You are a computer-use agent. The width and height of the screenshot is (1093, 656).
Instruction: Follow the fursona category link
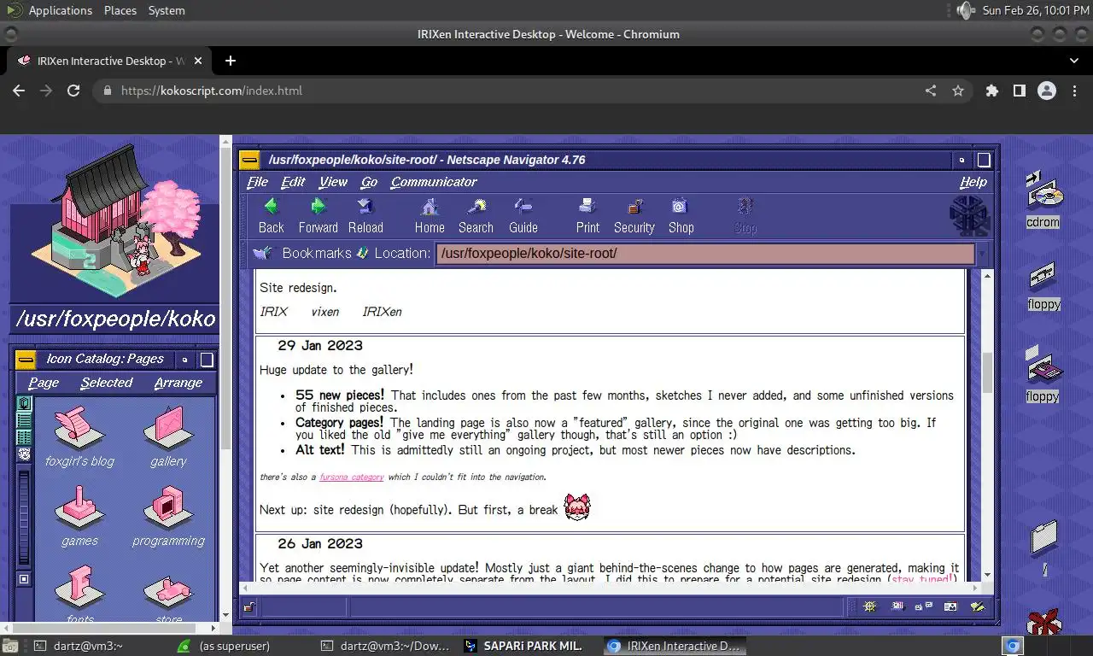pyautogui.click(x=352, y=477)
